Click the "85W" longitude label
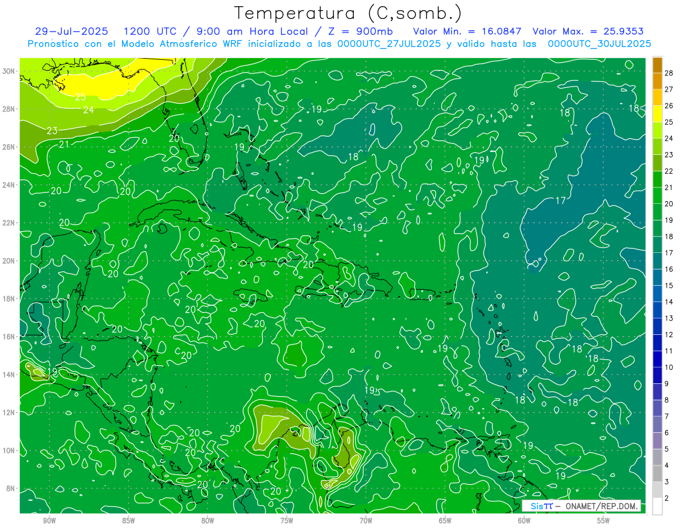Screen dimensions: 684x528 pos(129,521)
